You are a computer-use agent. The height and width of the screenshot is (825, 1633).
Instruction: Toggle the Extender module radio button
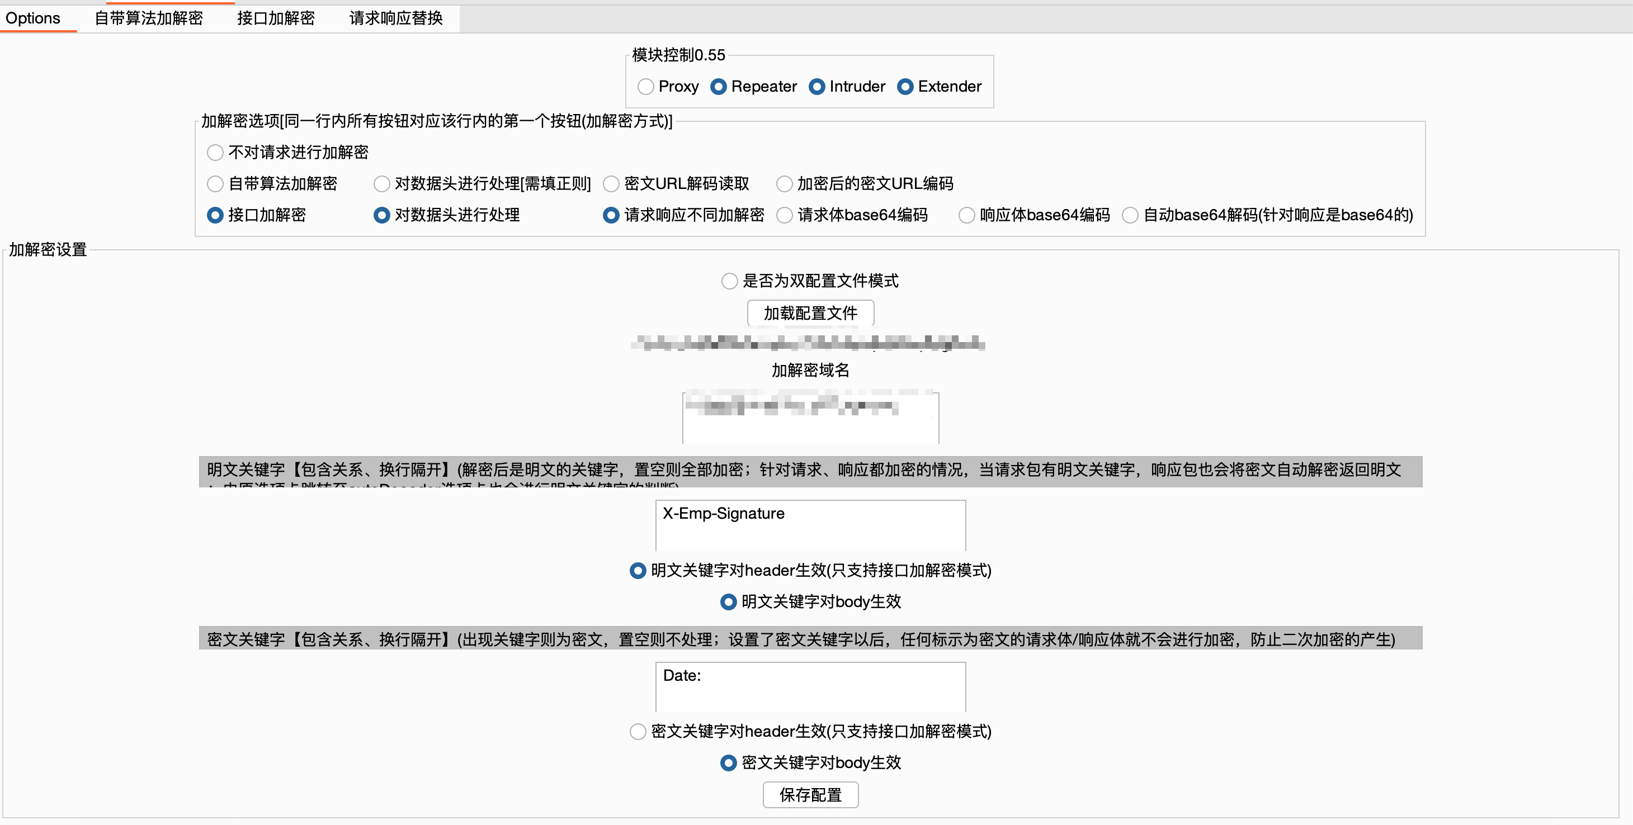pyautogui.click(x=905, y=87)
